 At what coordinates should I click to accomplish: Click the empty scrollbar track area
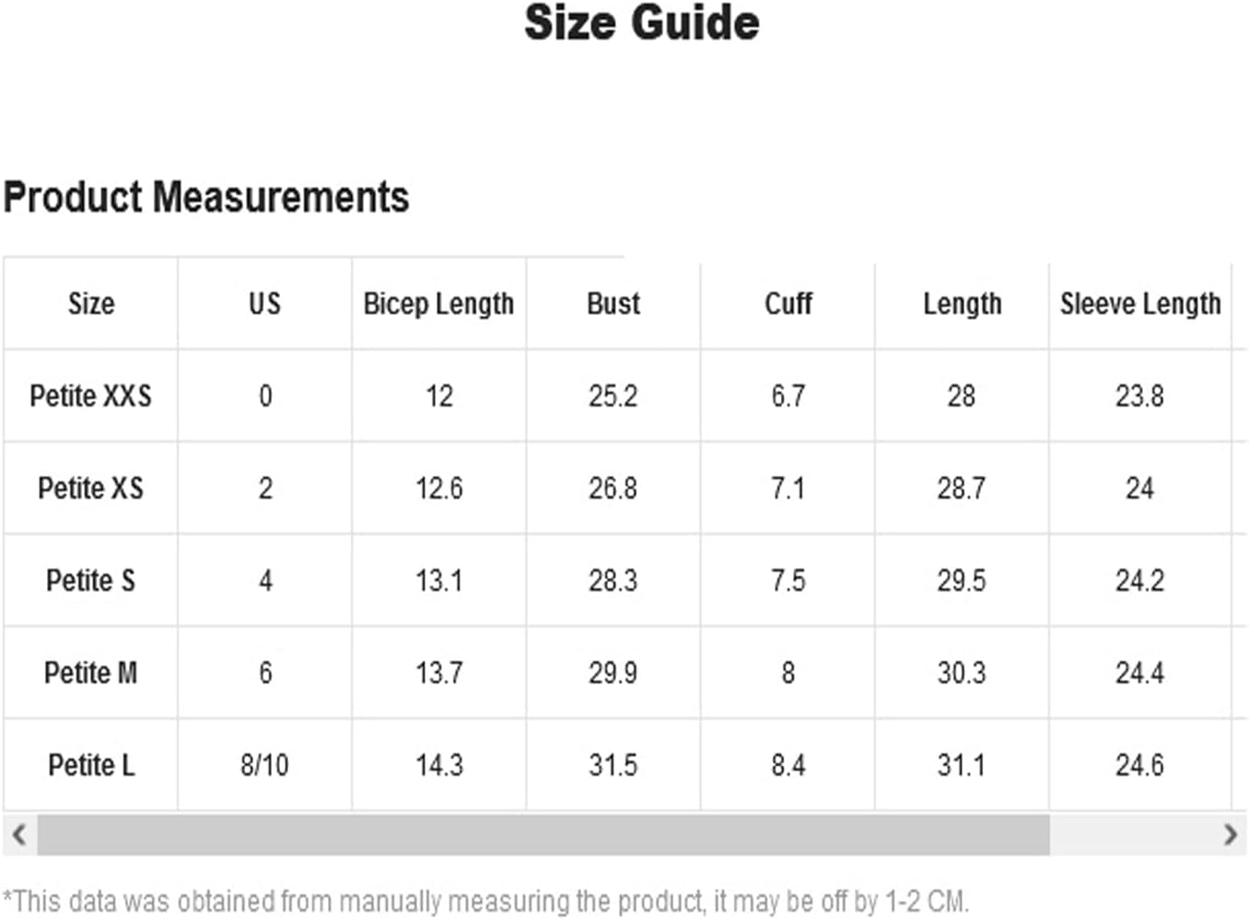1132,835
